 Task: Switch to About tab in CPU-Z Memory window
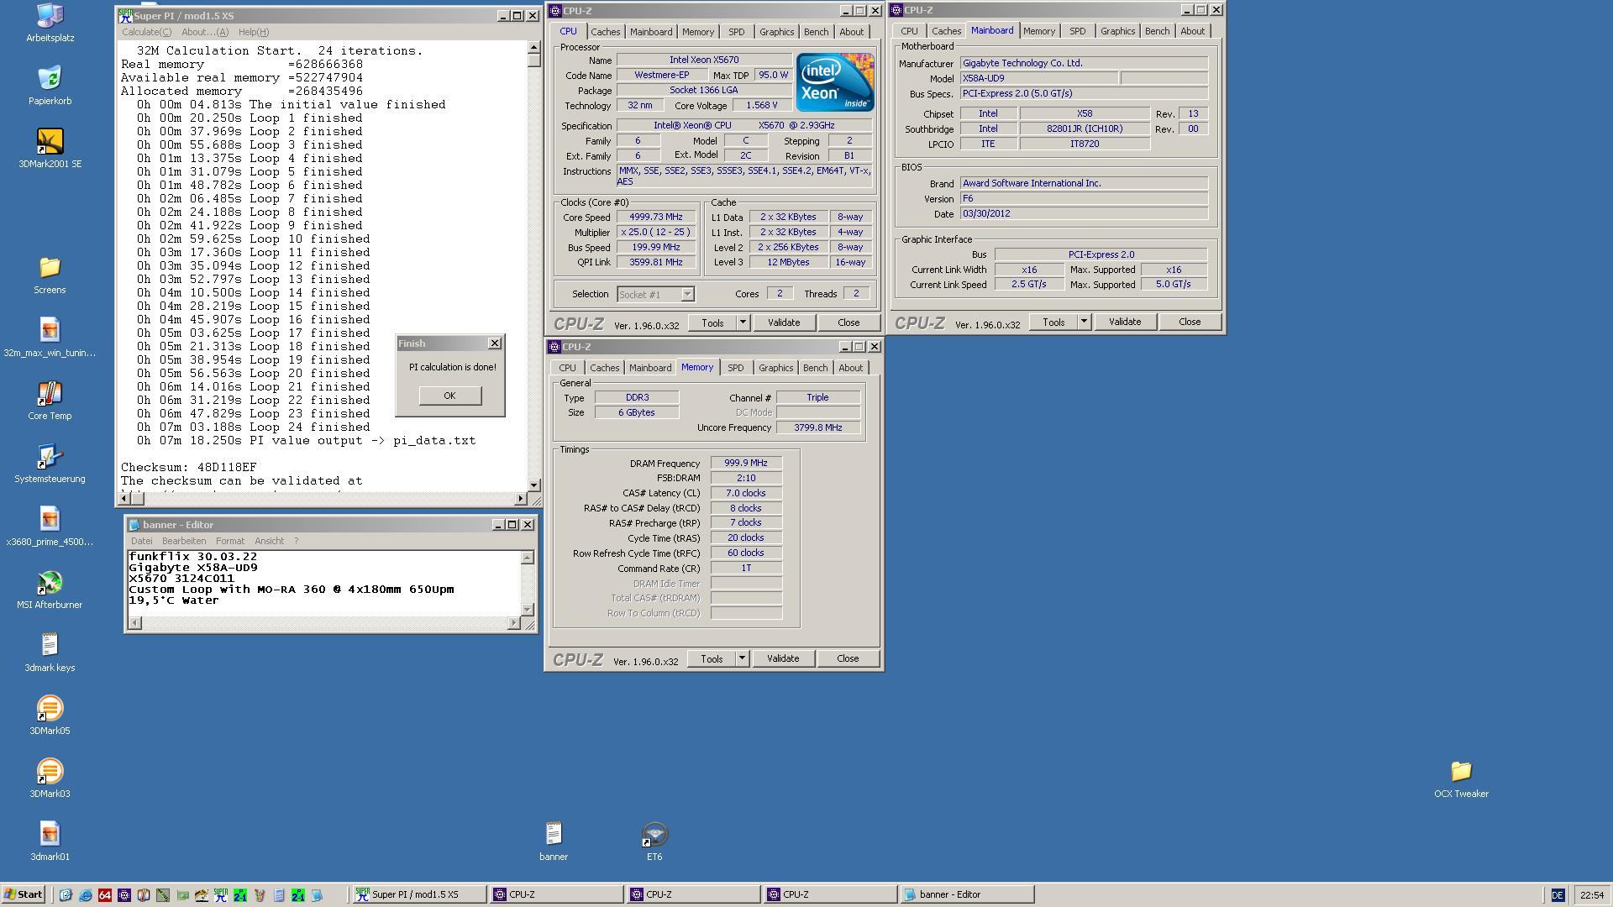[850, 368]
